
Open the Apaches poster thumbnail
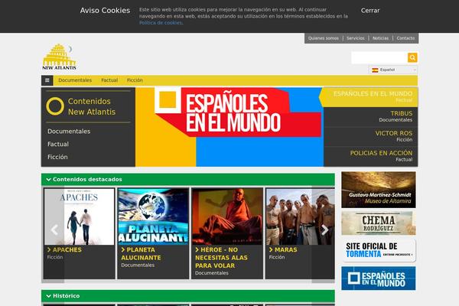(x=79, y=216)
